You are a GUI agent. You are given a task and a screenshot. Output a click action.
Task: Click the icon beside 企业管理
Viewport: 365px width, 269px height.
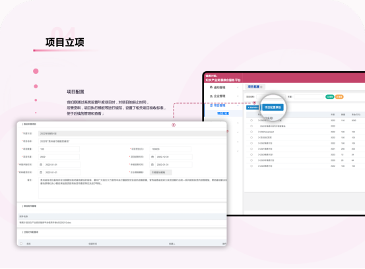click(211, 96)
